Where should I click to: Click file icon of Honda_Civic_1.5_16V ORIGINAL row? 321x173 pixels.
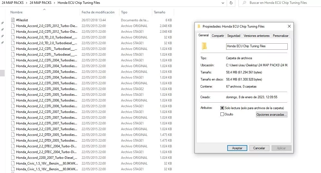[x=13, y=163]
